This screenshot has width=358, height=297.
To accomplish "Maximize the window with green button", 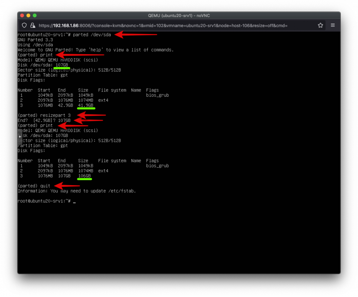I will (35, 15).
